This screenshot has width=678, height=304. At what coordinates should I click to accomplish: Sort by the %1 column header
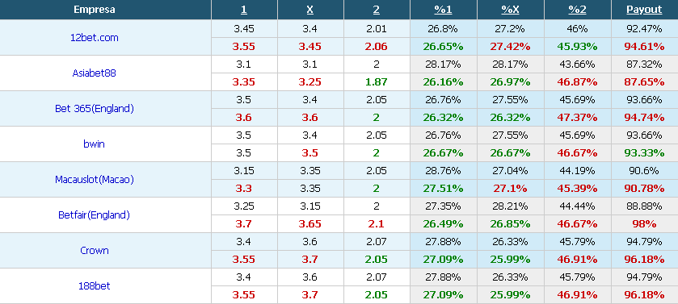tap(444, 10)
